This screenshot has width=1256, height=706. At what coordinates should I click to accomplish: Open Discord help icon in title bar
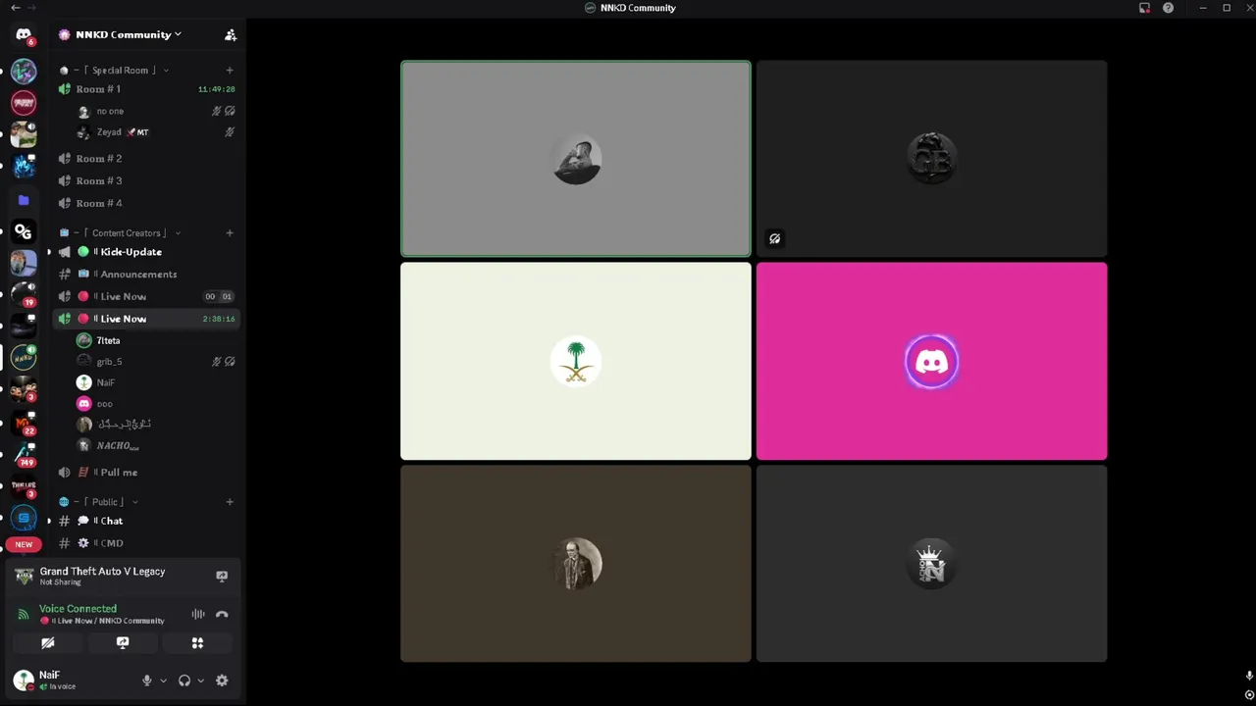tap(1168, 8)
